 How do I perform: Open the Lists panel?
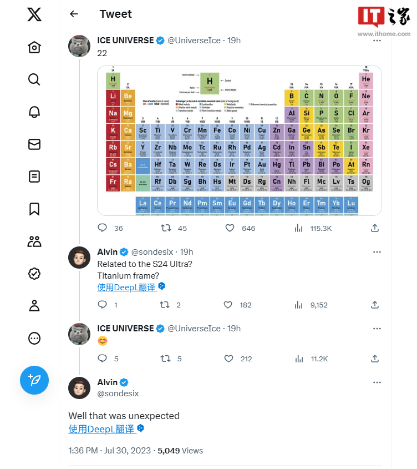[34, 176]
